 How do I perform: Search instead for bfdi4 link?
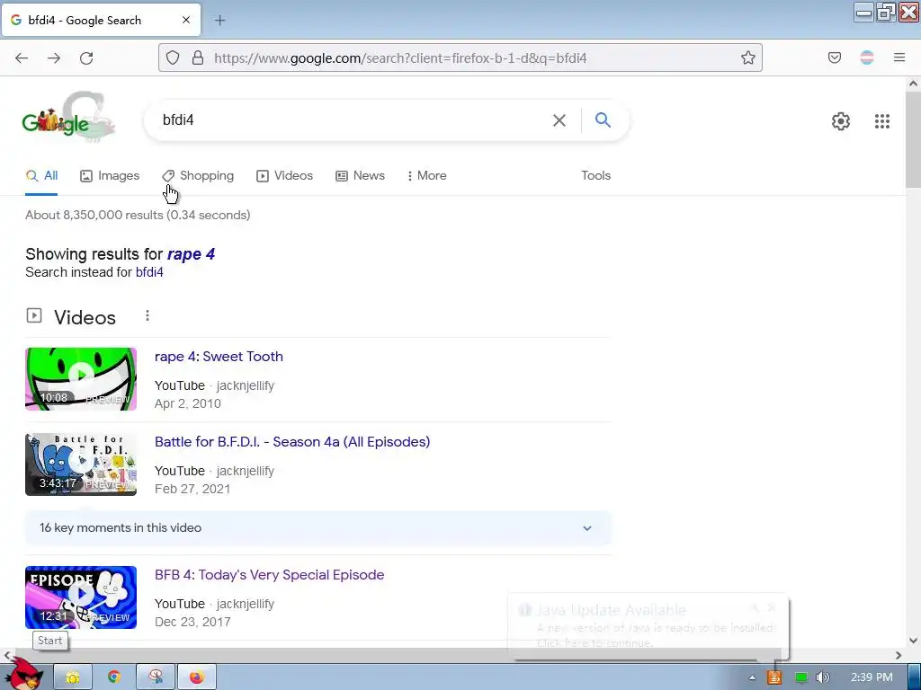tap(149, 272)
